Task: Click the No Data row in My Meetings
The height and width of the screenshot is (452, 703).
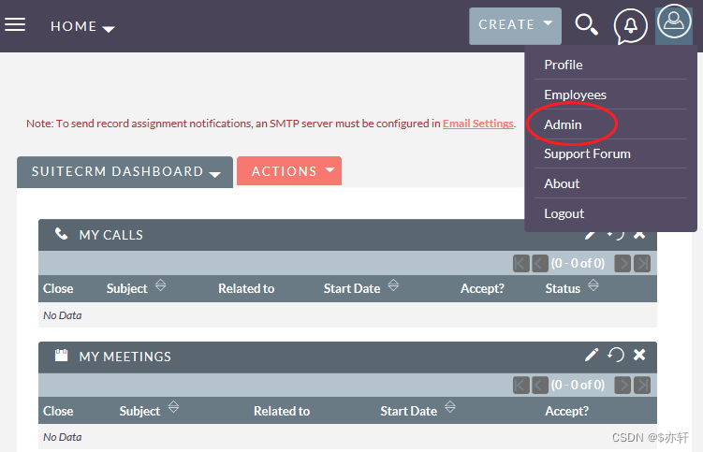Action: 347,437
